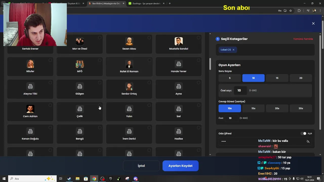Tick the selection circle on MFÖ card
The width and height of the screenshot is (324, 182).
[100, 60]
